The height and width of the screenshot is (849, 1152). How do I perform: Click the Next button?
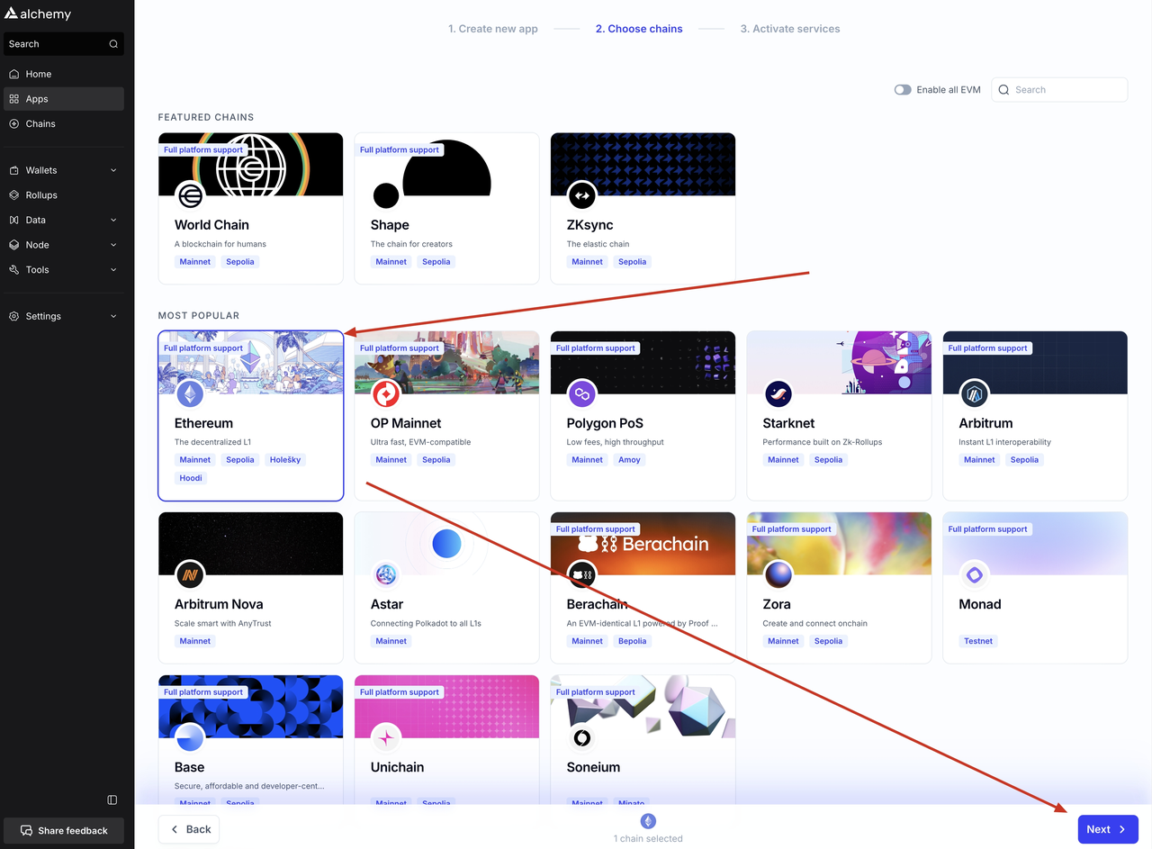pyautogui.click(x=1107, y=829)
